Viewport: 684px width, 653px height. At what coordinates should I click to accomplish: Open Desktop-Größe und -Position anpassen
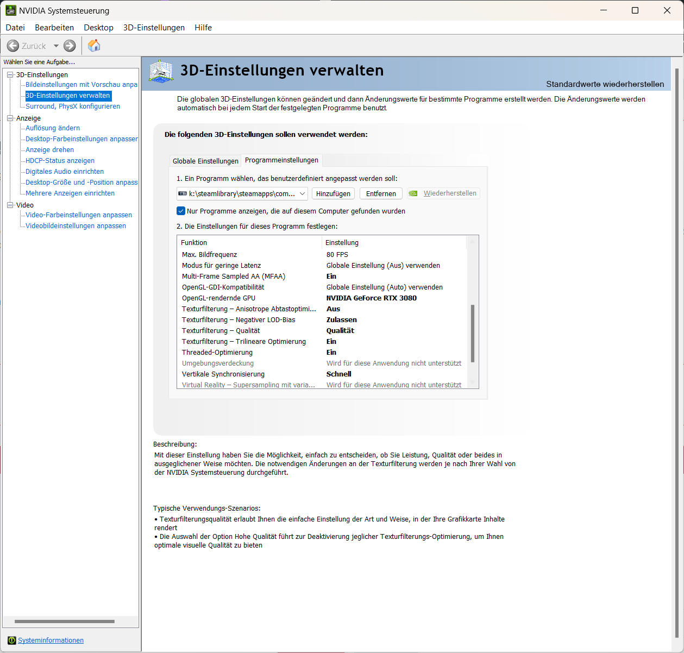(x=81, y=183)
